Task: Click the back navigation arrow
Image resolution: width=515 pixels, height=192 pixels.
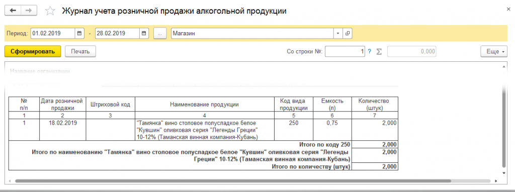Action: (x=13, y=11)
